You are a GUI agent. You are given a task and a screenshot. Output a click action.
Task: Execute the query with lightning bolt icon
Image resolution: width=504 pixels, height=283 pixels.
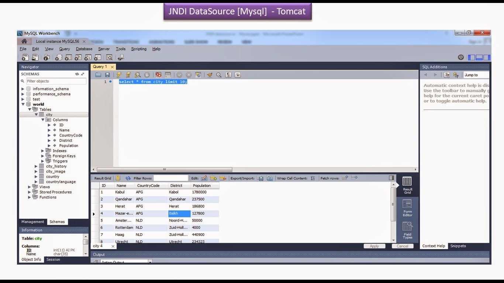119,75
